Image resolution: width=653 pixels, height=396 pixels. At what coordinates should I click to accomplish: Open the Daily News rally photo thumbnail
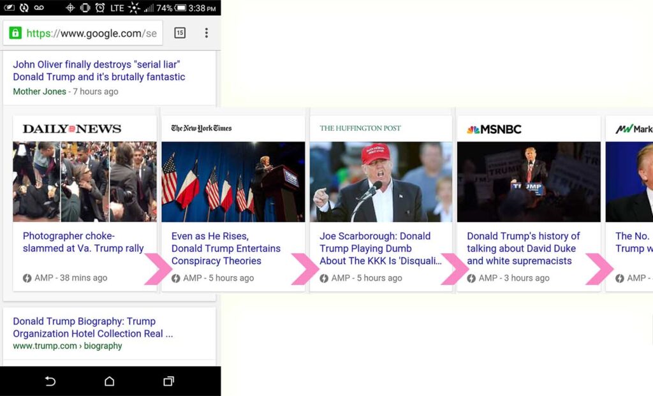tap(85, 182)
